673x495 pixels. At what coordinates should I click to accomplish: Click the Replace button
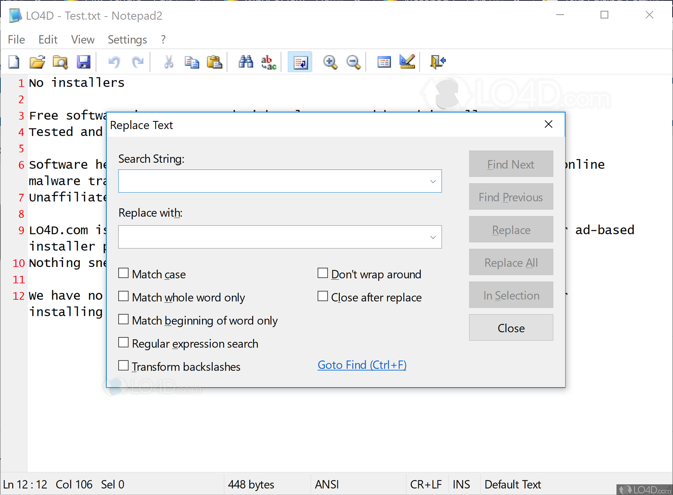(511, 230)
